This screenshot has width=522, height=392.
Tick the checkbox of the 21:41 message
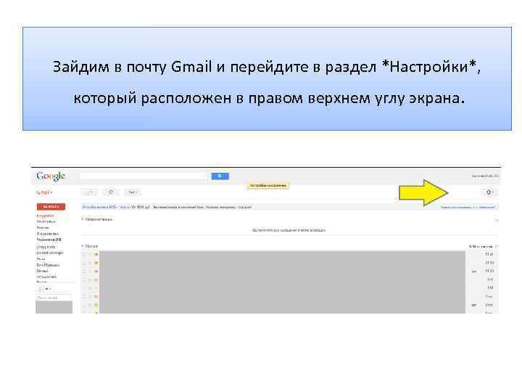(84, 255)
